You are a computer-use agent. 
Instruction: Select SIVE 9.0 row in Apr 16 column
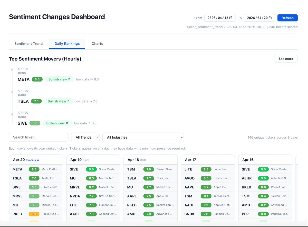(265, 169)
